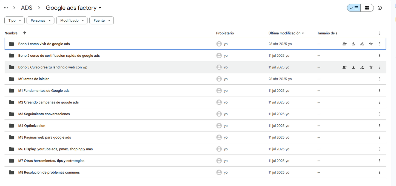Share the Bono 3 Curso landing folder
The width and height of the screenshot is (396, 186).
[344, 67]
